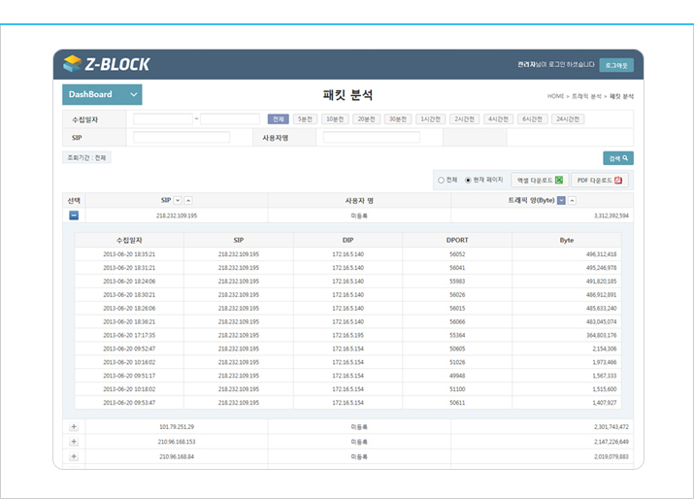Click the Excel download button
This screenshot has width=694, height=499.
[540, 181]
